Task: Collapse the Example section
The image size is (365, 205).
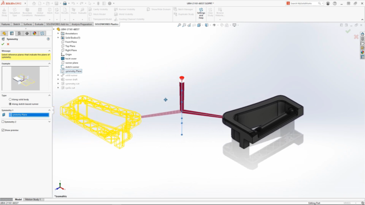Action: coord(50,63)
